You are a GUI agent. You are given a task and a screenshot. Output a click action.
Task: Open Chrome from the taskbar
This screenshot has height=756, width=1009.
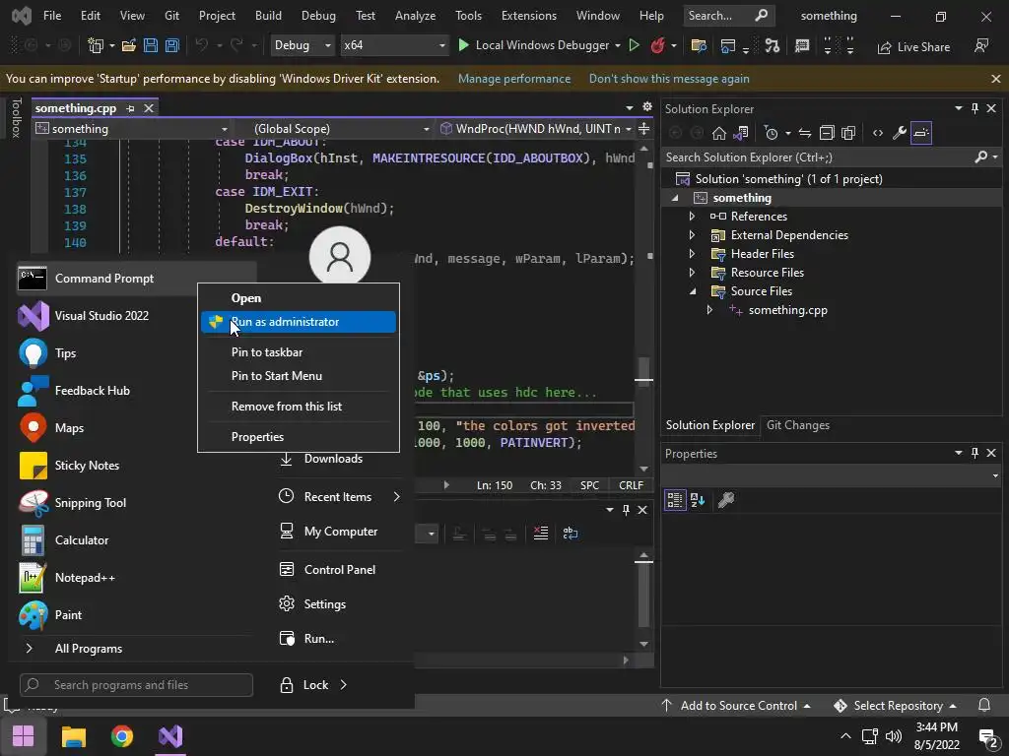point(121,736)
